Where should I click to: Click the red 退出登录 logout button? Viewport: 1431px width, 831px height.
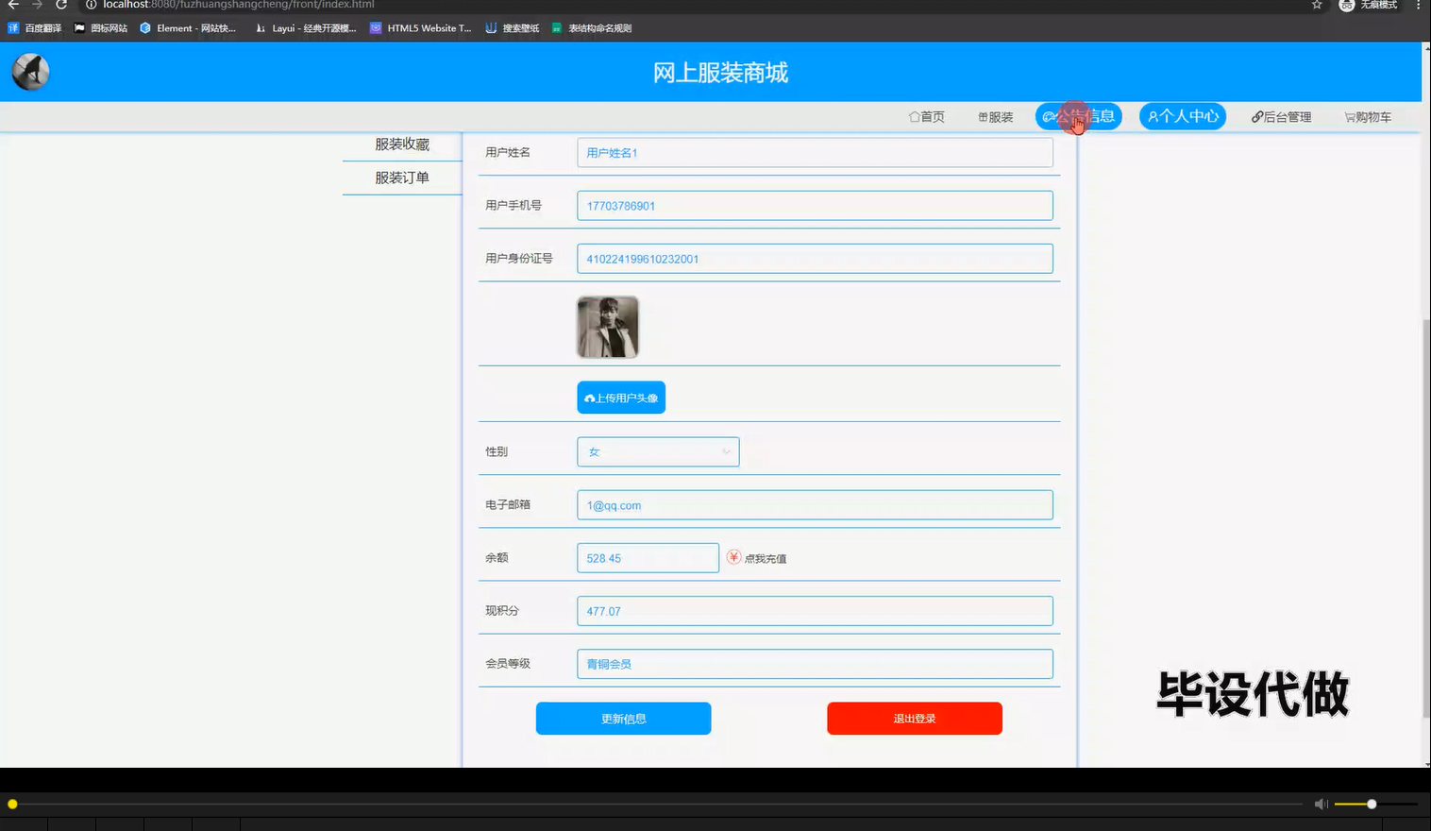pos(914,718)
